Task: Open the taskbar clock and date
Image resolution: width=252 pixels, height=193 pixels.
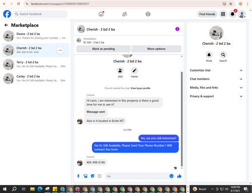Action: (235, 189)
